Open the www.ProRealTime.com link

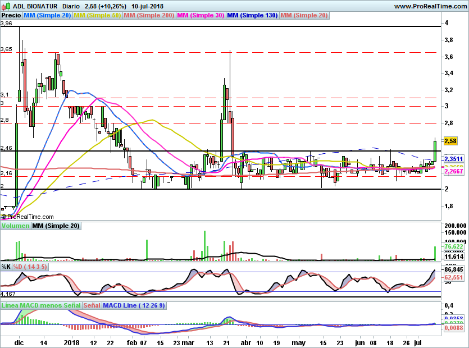(429, 6)
